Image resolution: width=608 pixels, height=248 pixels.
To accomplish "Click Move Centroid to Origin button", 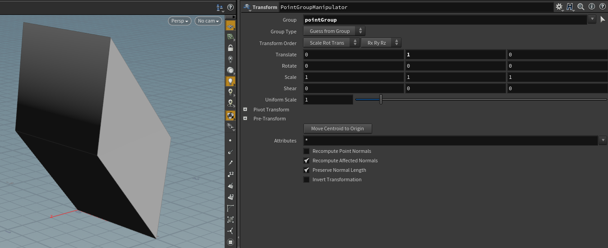I will 337,129.
